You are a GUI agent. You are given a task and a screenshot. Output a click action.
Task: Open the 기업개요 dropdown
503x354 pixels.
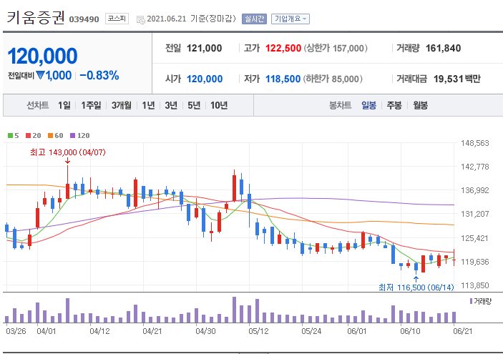pyautogui.click(x=290, y=19)
